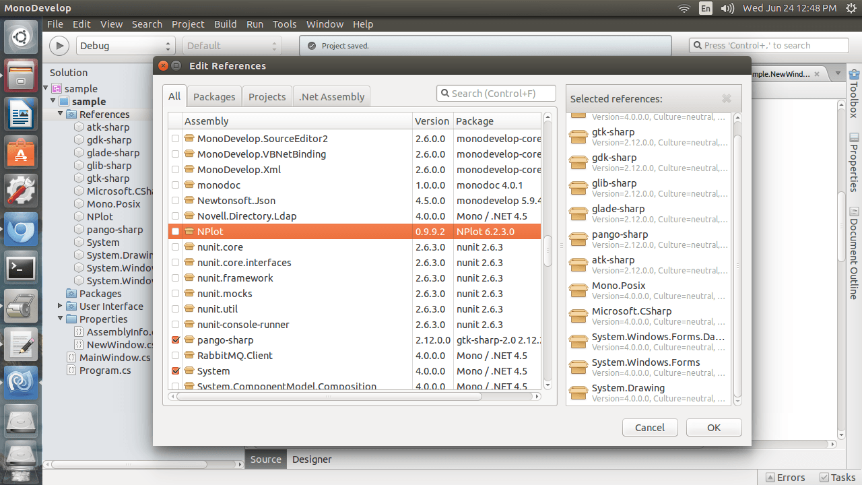Click the gtk-sharp package icon in Selected references
The width and height of the screenshot is (862, 485).
coord(578,137)
